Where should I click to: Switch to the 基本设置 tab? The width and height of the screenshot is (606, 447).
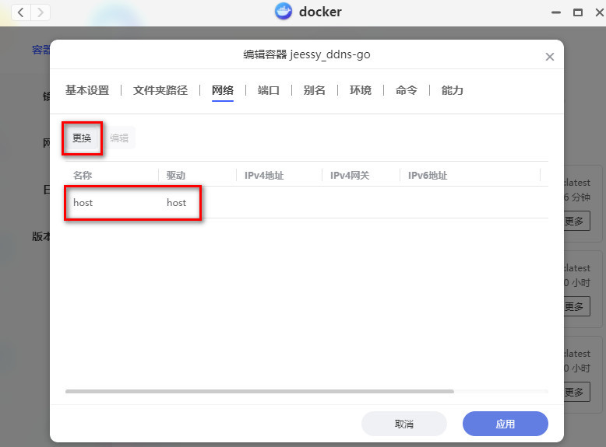tap(87, 90)
